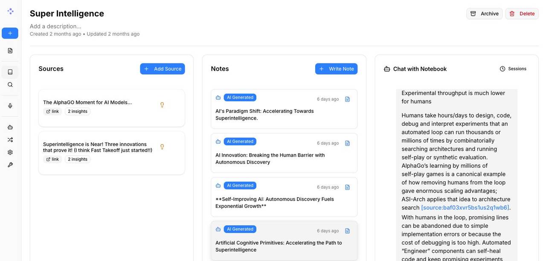The width and height of the screenshot is (546, 261).
Task: Click the source:baf03xvr5bs1us2q1wb6 citation link
Action: (465, 208)
